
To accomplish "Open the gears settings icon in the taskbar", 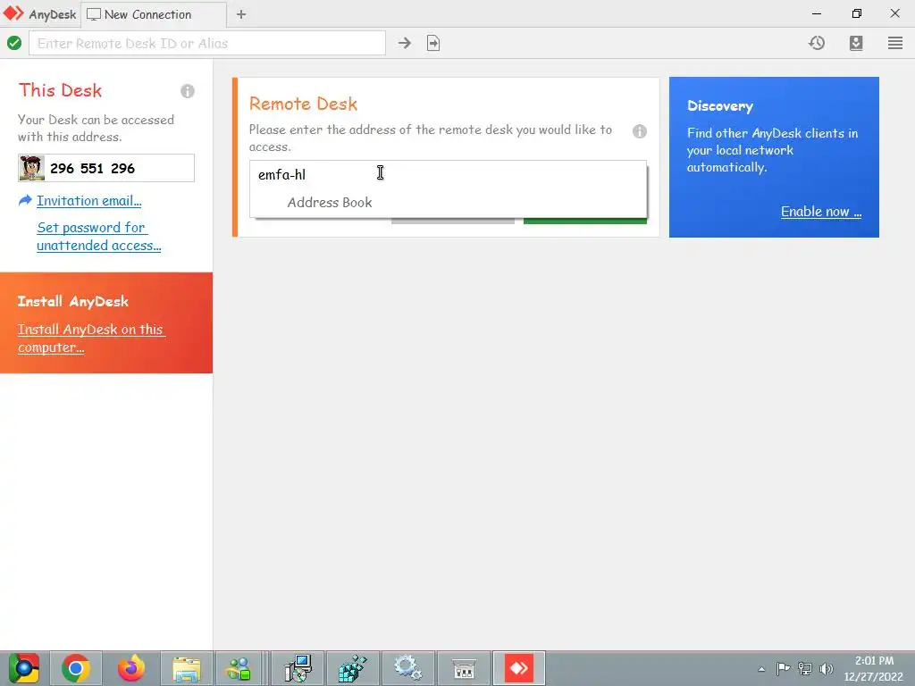I will pyautogui.click(x=407, y=668).
